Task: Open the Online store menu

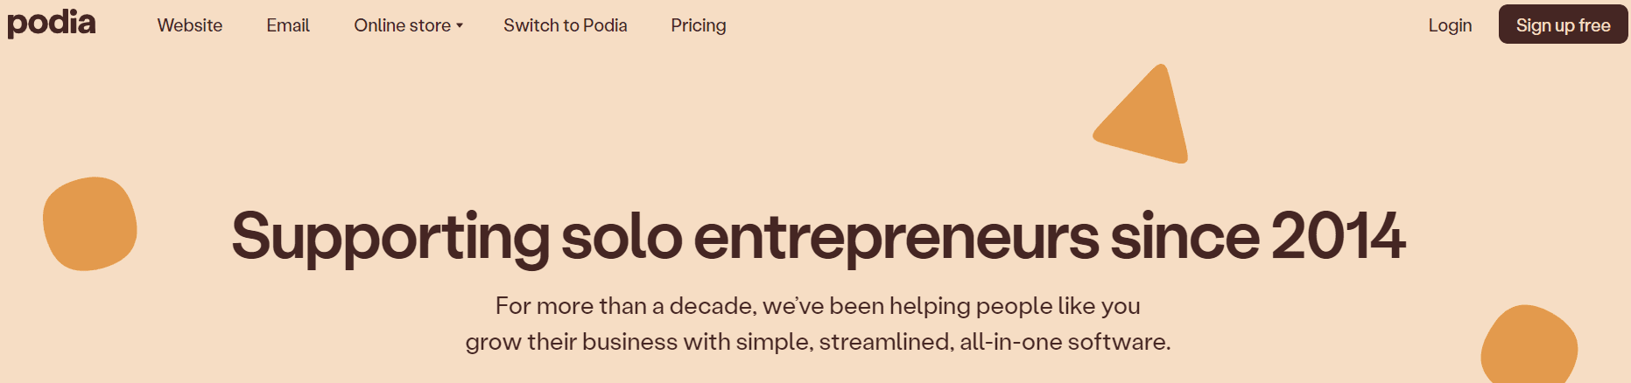Action: tap(408, 25)
